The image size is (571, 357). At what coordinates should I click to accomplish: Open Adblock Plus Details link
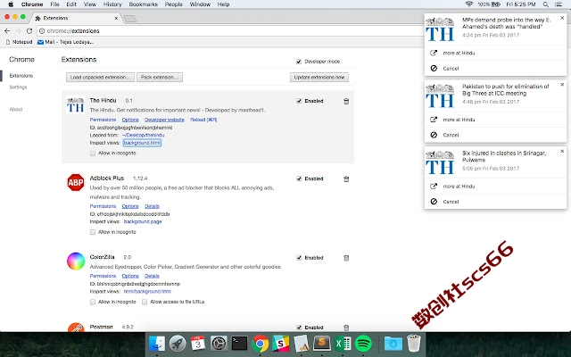(x=152, y=206)
